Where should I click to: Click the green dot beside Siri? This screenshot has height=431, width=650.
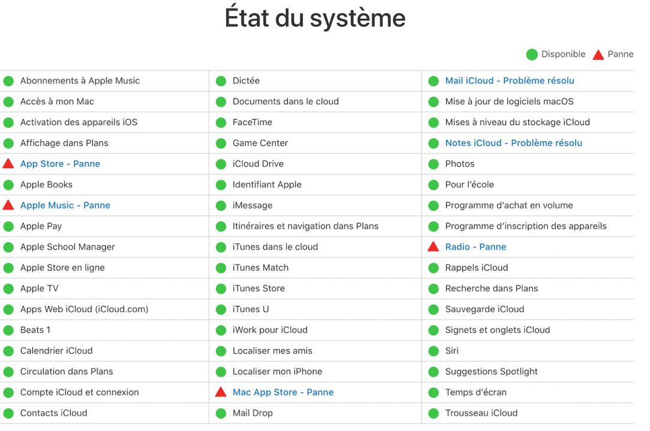(x=434, y=351)
